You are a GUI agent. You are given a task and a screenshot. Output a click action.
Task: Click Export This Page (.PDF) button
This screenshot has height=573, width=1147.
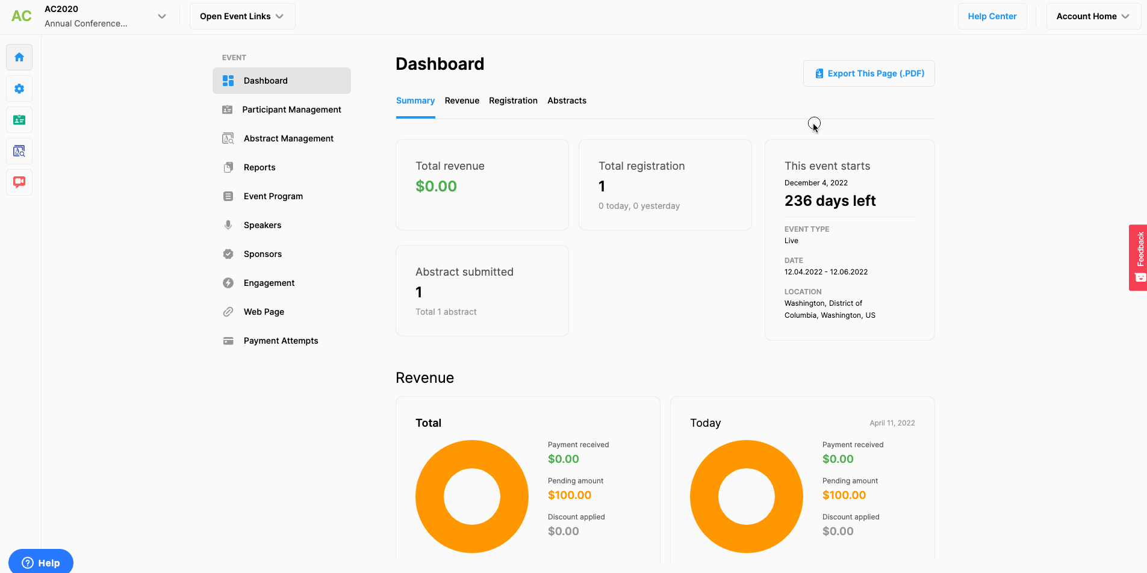coord(869,73)
